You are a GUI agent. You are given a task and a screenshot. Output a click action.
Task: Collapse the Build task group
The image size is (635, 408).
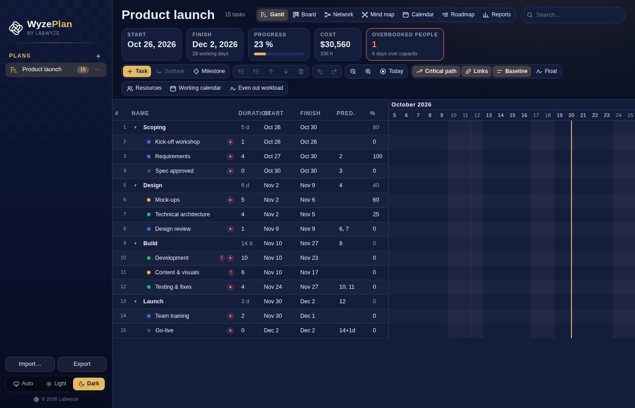click(135, 243)
